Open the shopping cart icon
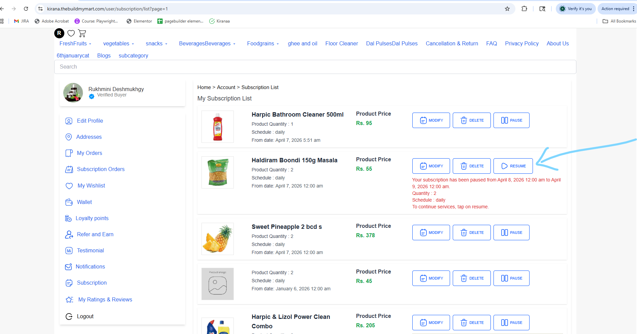The width and height of the screenshot is (637, 334). pyautogui.click(x=82, y=33)
